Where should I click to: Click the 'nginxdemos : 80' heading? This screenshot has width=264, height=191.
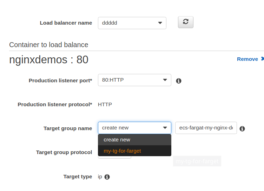(49, 60)
